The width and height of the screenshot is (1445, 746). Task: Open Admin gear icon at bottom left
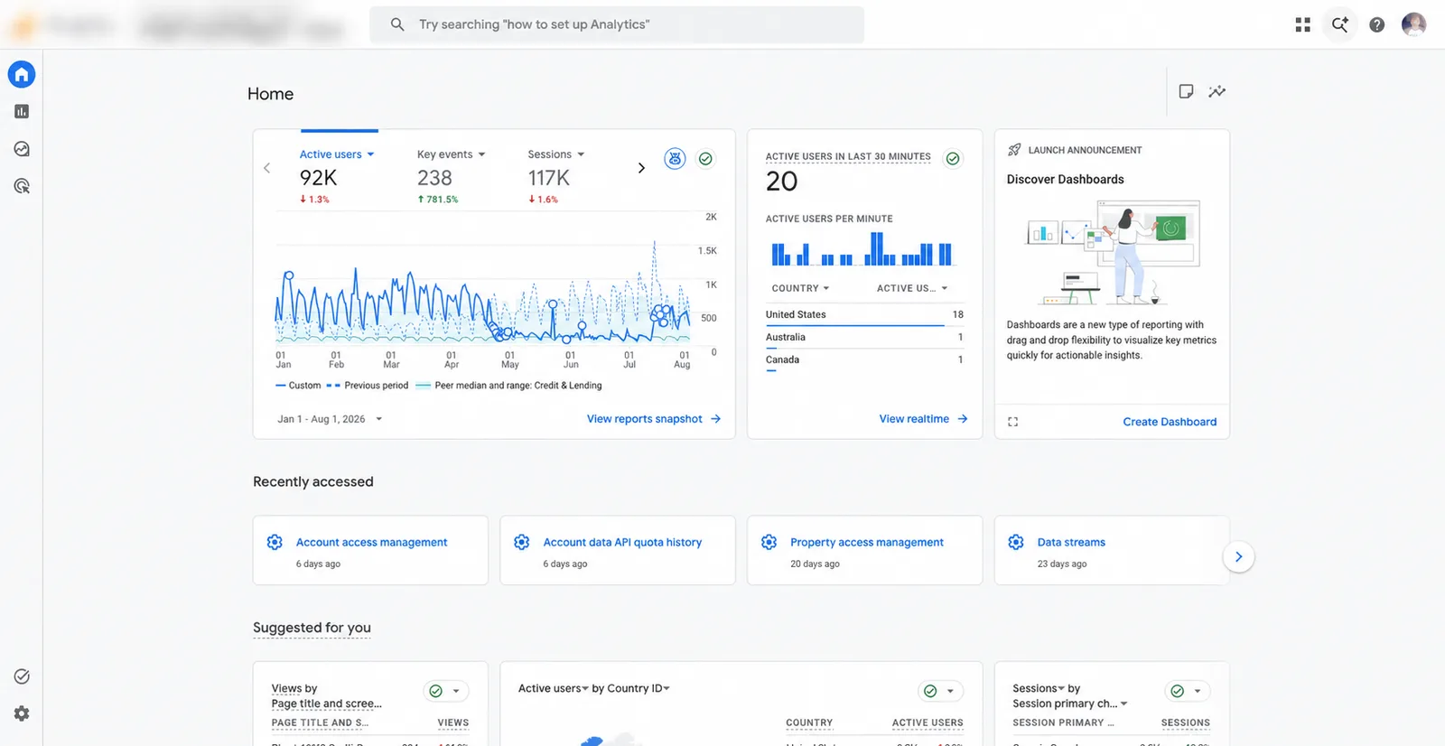click(22, 713)
